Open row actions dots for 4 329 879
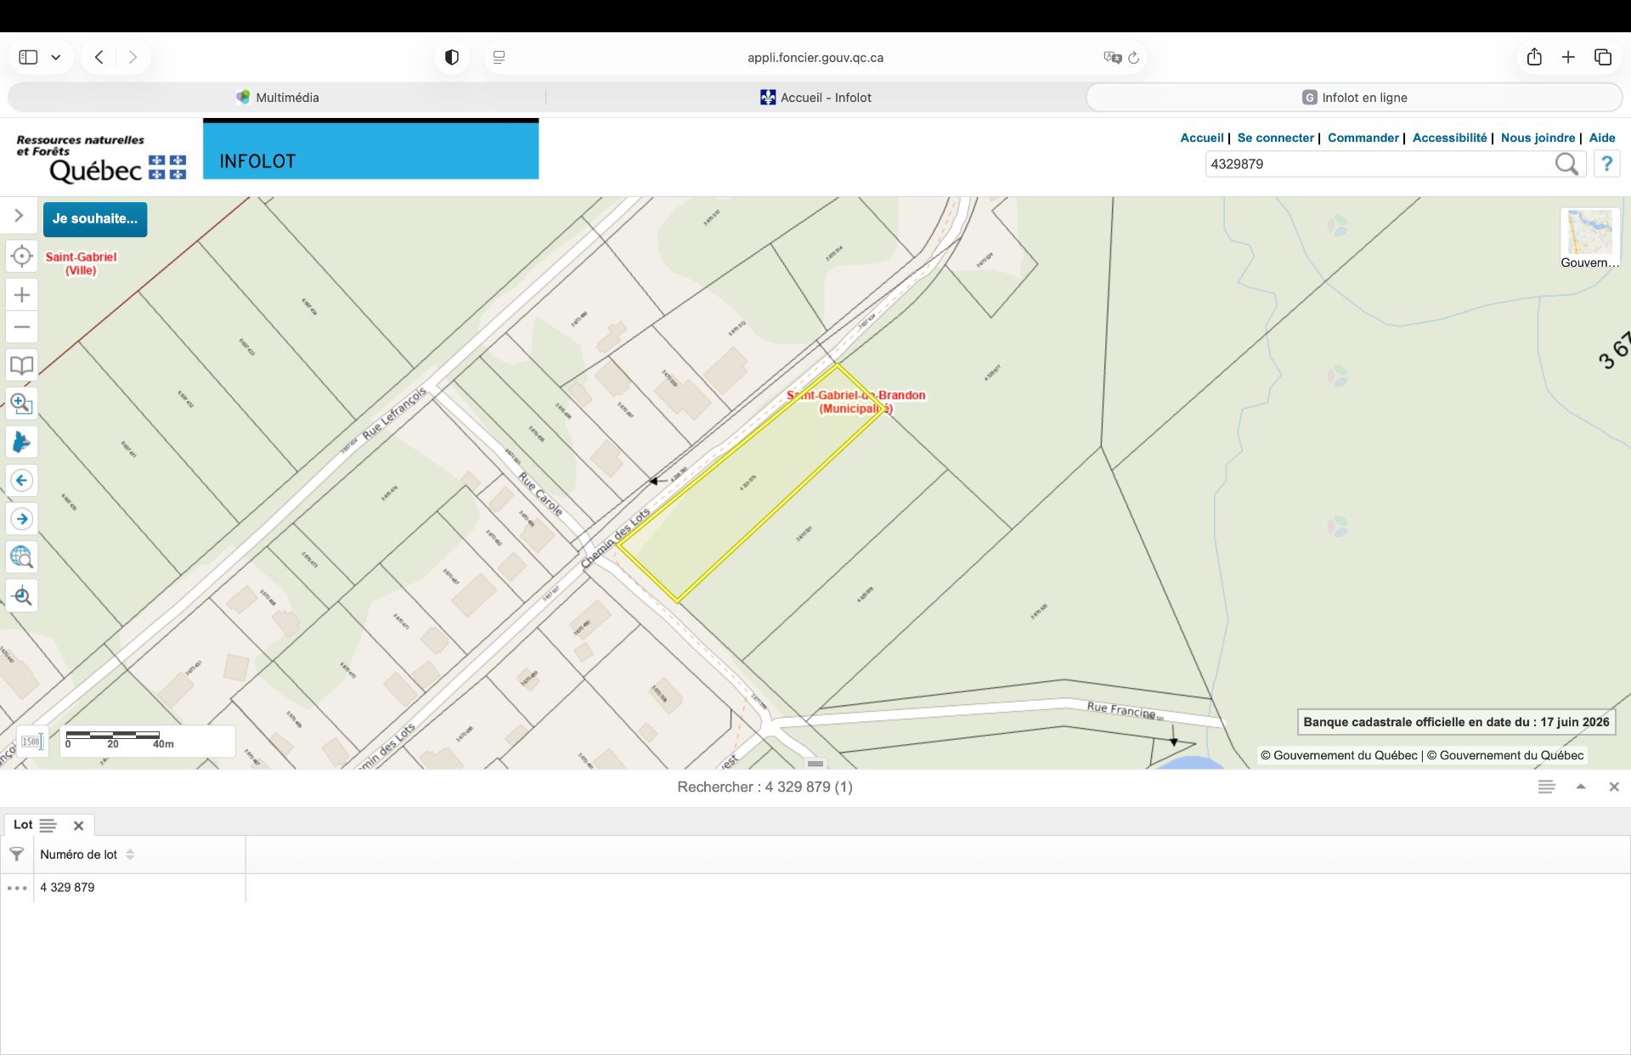This screenshot has width=1631, height=1055. pos(17,888)
